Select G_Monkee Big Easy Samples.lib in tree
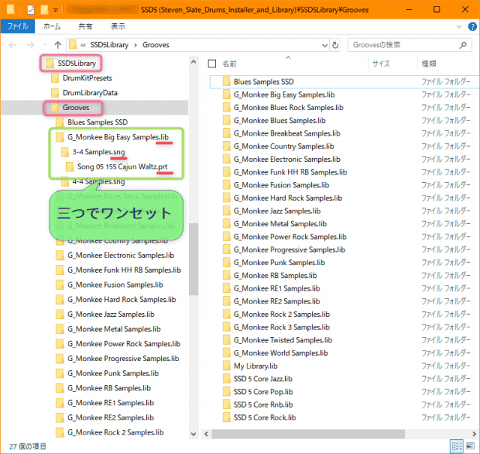 click(x=118, y=137)
